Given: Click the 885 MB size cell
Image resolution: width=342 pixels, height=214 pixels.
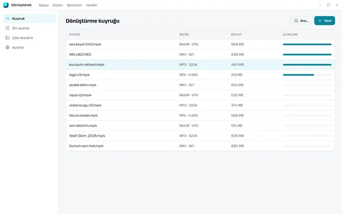Looking at the screenshot, I should pyautogui.click(x=237, y=146).
